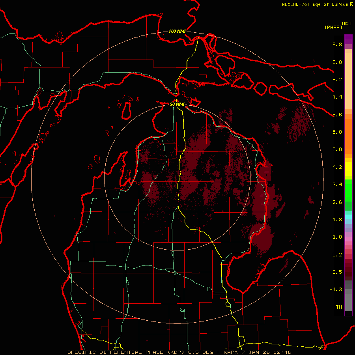Click the 2.6 value on the color scale
355x355 pixels.
point(337,202)
